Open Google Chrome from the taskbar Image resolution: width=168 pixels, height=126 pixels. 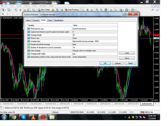click(x=14, y=117)
